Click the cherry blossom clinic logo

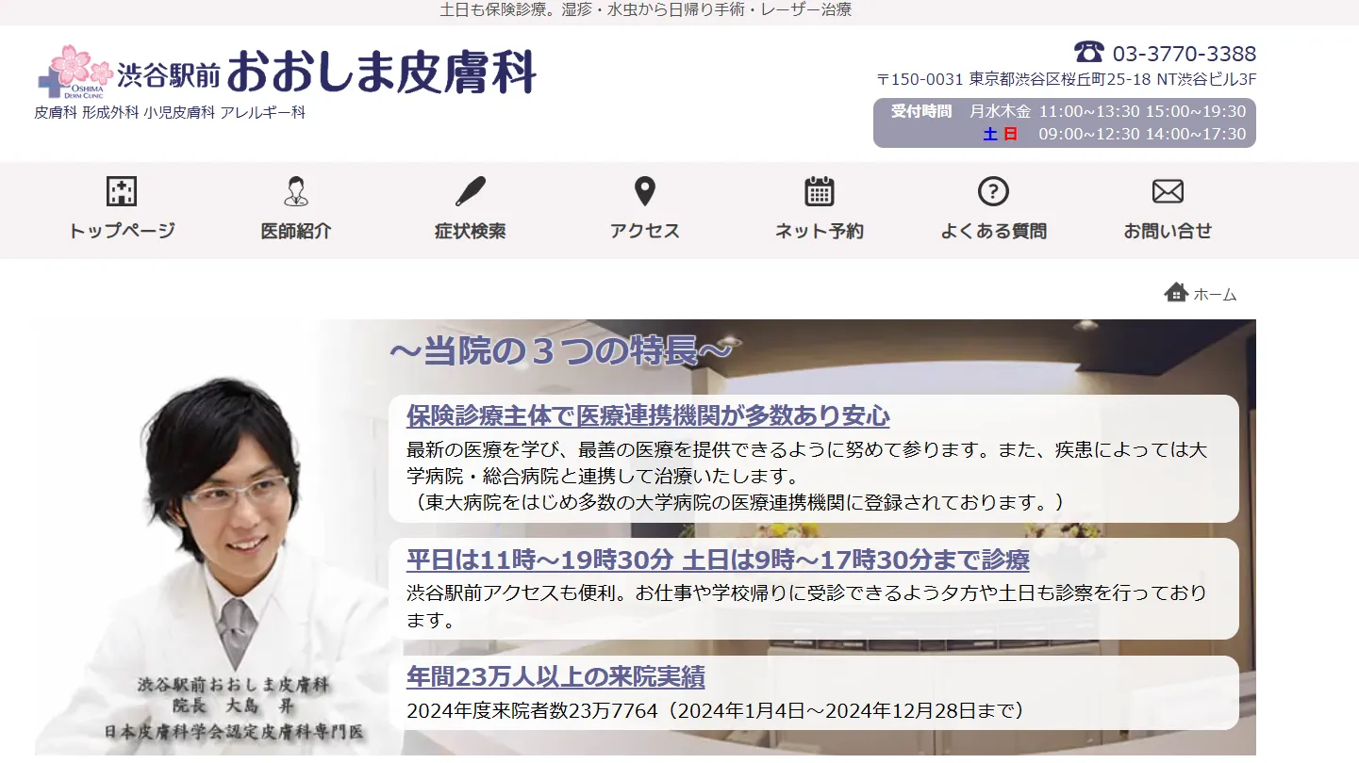[x=75, y=71]
